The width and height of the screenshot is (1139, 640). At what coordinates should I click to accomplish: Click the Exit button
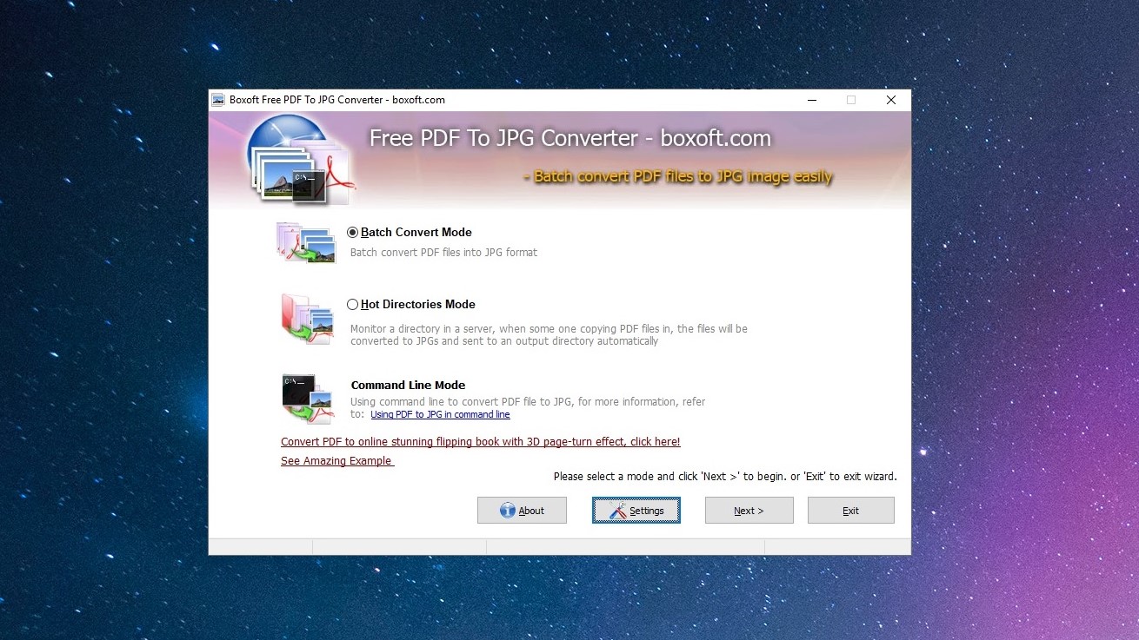pos(850,511)
